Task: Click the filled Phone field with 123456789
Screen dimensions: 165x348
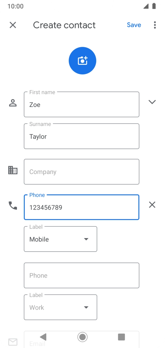Action: [81, 207]
